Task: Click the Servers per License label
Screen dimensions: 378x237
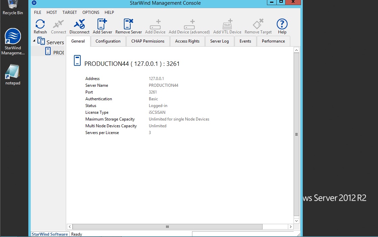Action: pos(102,133)
